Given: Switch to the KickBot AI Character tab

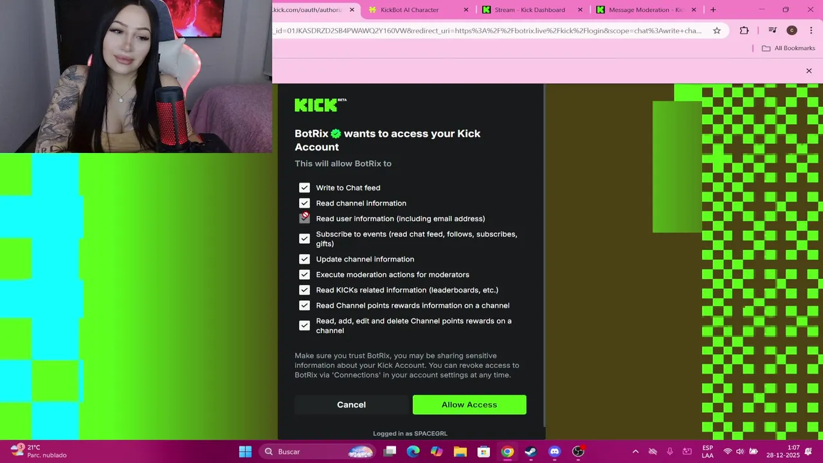Looking at the screenshot, I should click(x=418, y=10).
